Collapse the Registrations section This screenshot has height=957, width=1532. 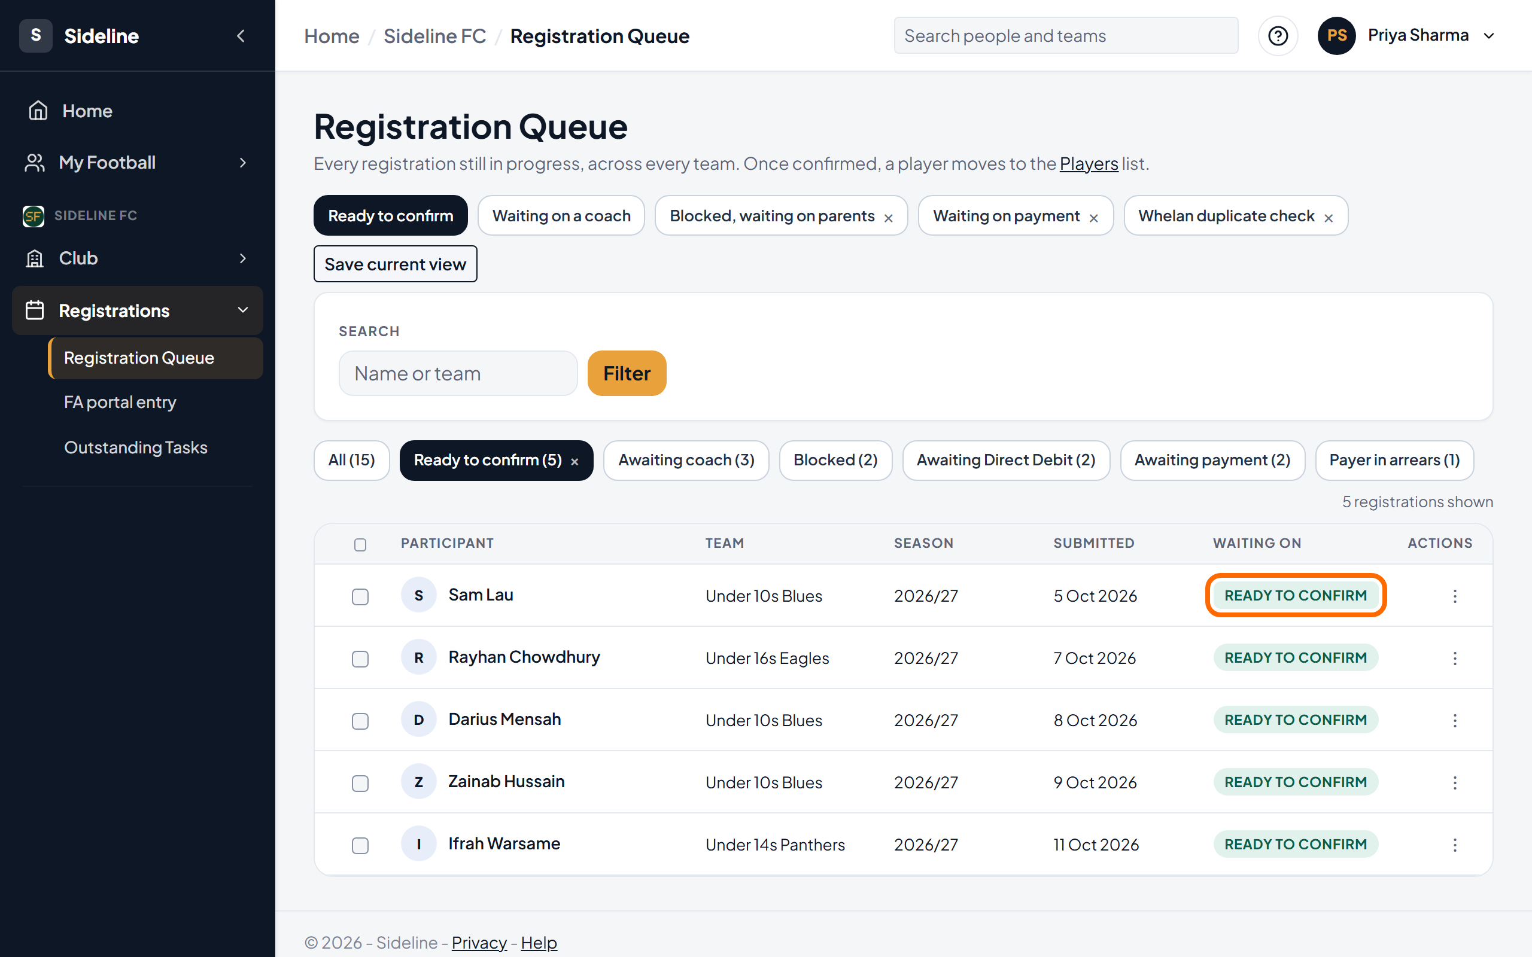point(138,310)
